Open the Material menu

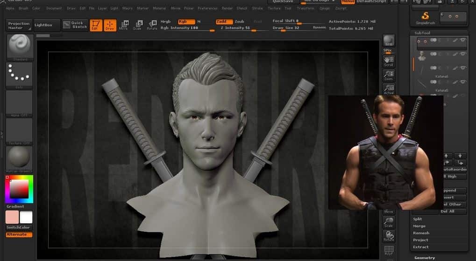tap(159, 8)
